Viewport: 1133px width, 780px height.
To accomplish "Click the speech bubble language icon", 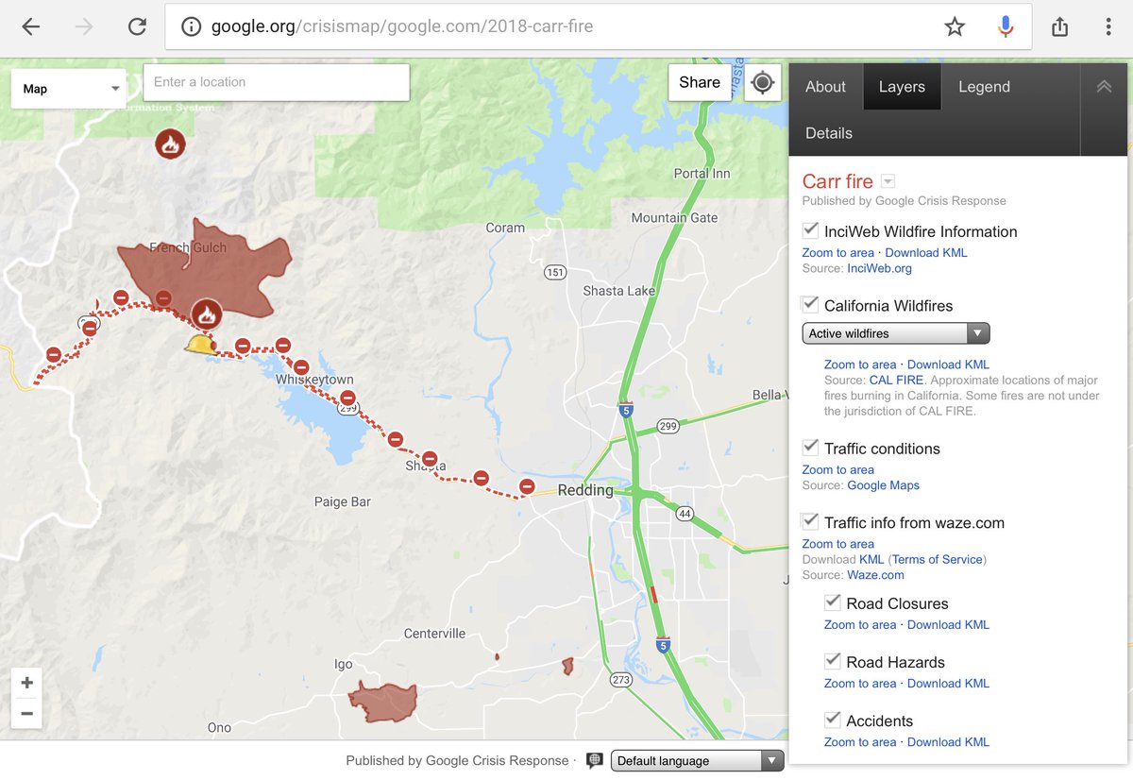I will coord(595,760).
